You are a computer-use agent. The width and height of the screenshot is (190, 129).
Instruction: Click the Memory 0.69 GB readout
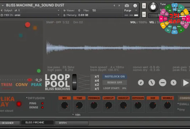click(76, 15)
